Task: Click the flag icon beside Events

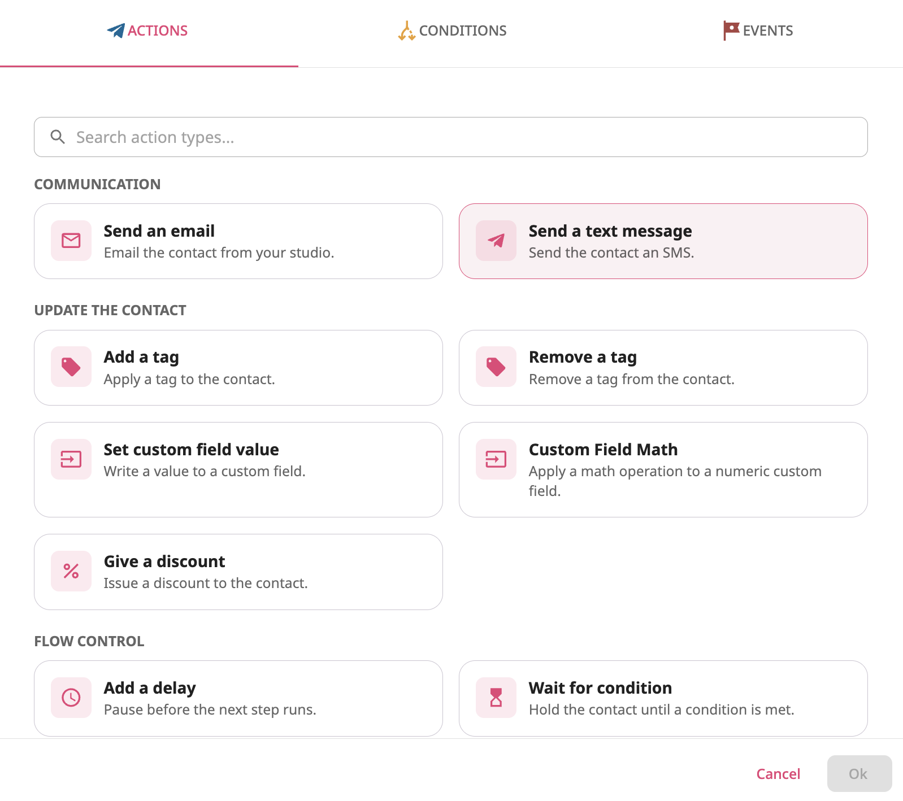Action: point(731,31)
